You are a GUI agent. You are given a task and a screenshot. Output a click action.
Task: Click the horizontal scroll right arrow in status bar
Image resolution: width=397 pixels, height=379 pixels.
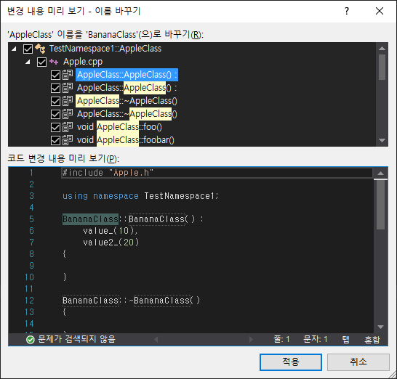[251, 339]
